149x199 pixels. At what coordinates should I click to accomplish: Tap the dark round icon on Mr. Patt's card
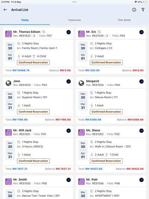click(x=142, y=180)
